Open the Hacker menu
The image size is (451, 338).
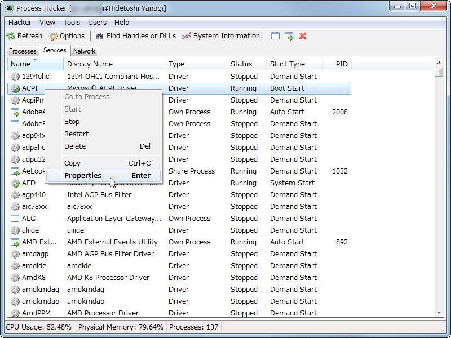pos(20,23)
